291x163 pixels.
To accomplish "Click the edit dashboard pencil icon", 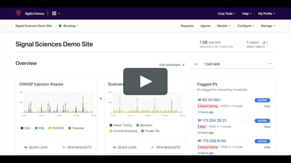I will pyautogui.click(x=183, y=65).
